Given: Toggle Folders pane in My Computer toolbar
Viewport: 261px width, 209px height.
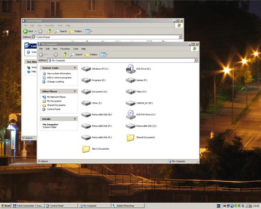Looking at the screenshot, I should click(91, 55).
